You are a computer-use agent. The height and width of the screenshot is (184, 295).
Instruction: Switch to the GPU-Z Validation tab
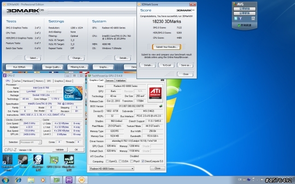coord(121,80)
